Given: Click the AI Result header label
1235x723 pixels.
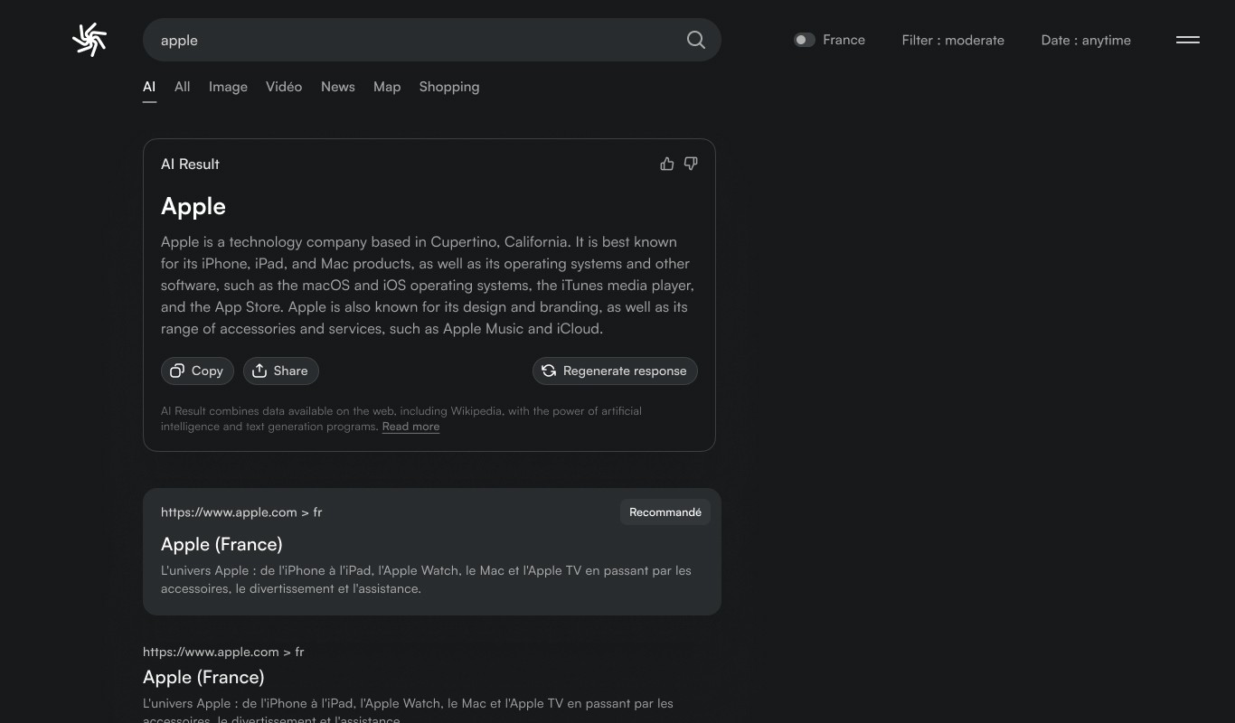Looking at the screenshot, I should pos(190,164).
